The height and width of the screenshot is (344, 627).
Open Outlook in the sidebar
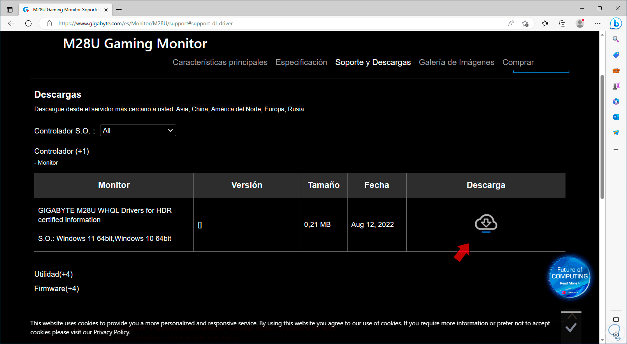(x=616, y=117)
